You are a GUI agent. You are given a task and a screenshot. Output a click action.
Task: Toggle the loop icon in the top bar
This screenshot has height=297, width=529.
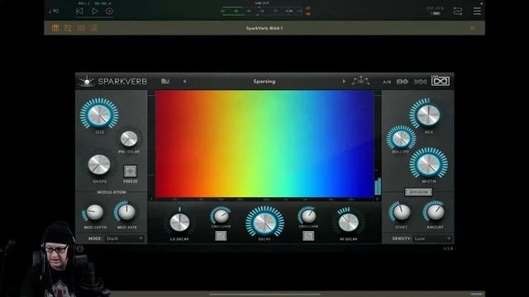click(x=457, y=11)
